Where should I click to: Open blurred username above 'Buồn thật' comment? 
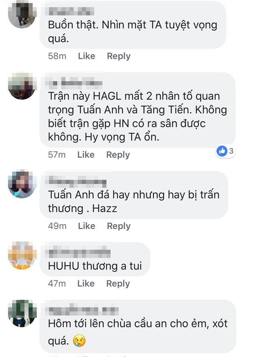[71, 11]
